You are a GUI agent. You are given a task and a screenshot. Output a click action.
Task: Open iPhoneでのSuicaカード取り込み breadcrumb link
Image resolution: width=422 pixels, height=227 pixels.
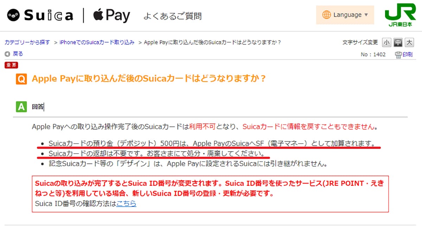tap(97, 42)
